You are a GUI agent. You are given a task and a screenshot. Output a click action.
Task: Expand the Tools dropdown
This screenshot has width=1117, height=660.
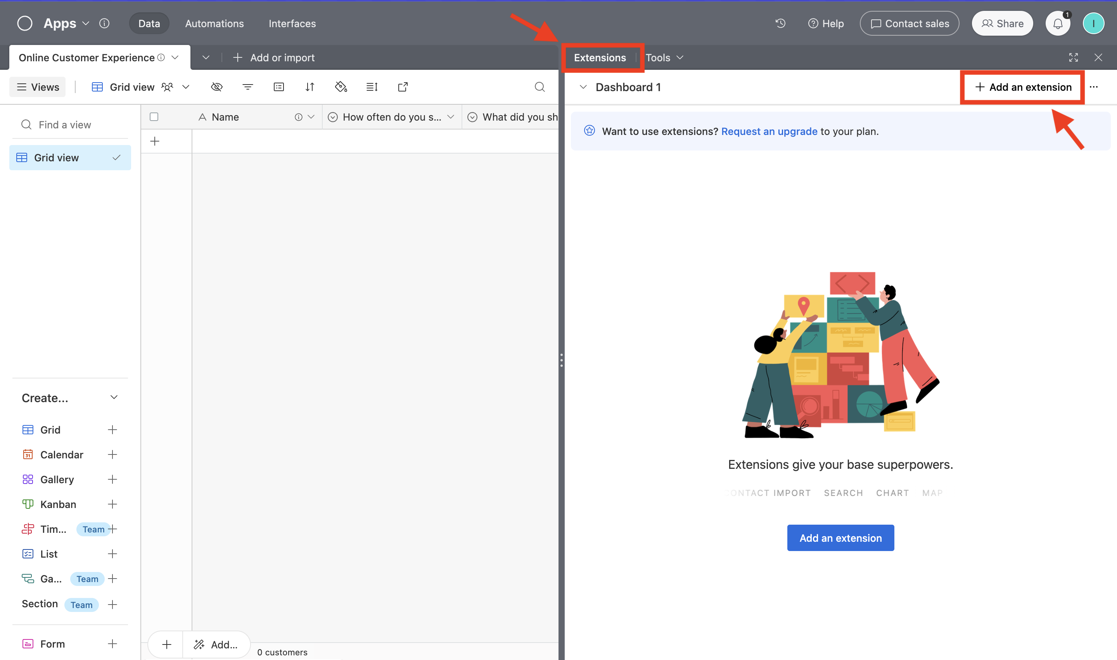click(x=664, y=58)
